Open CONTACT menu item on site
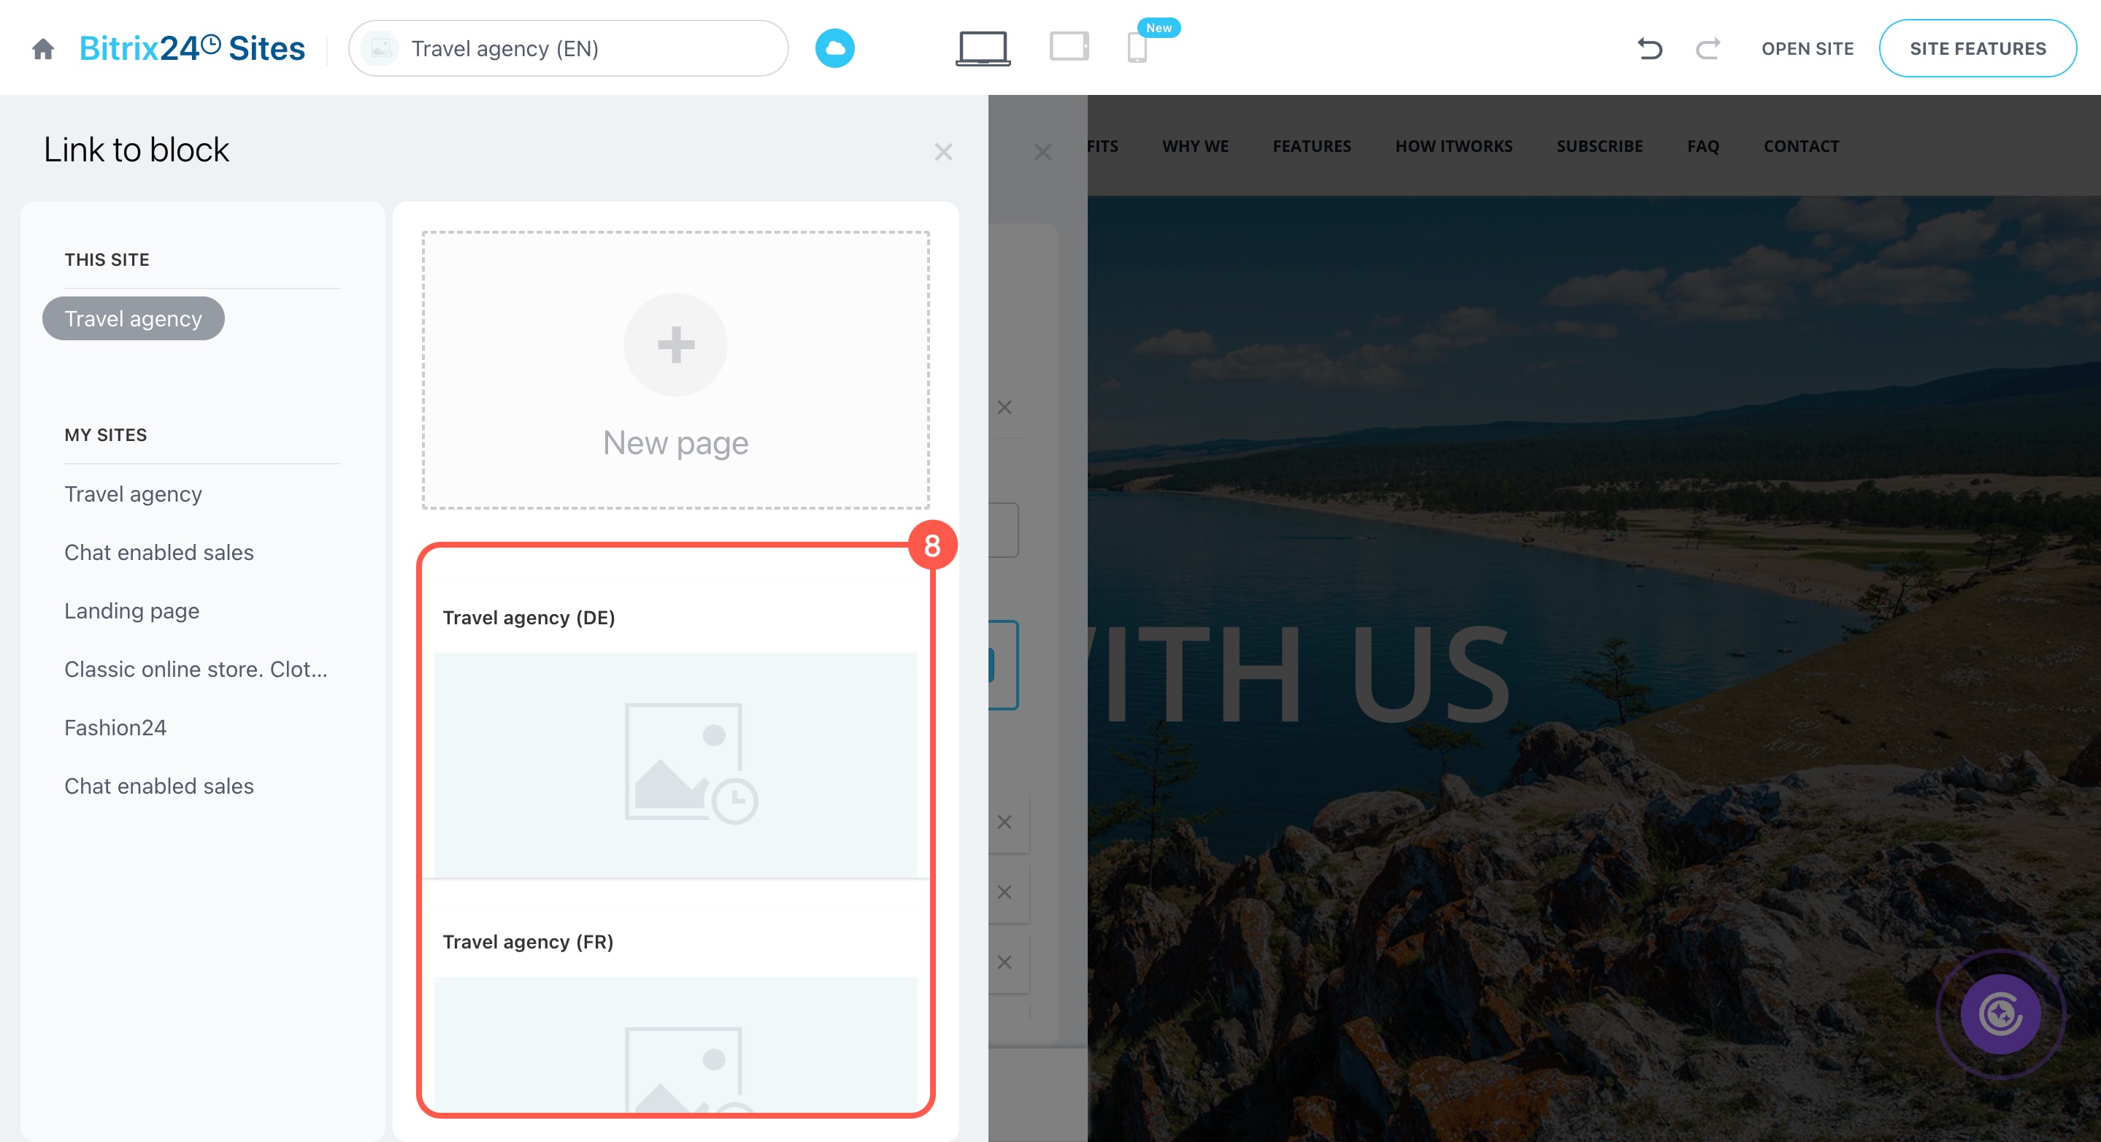Screen dimensions: 2101x1142 pos(1801,146)
